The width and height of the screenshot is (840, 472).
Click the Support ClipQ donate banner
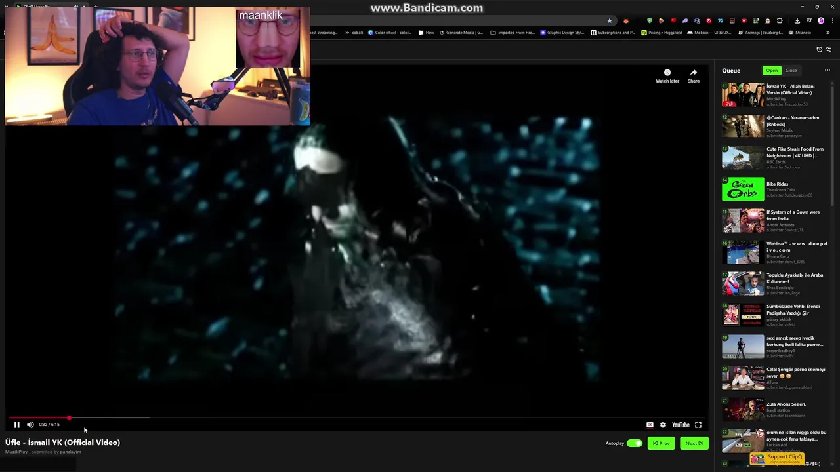click(778, 459)
